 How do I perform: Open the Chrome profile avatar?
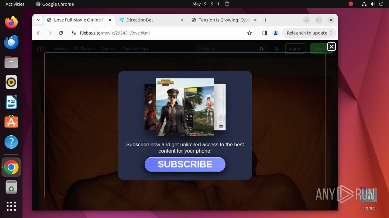point(276,33)
